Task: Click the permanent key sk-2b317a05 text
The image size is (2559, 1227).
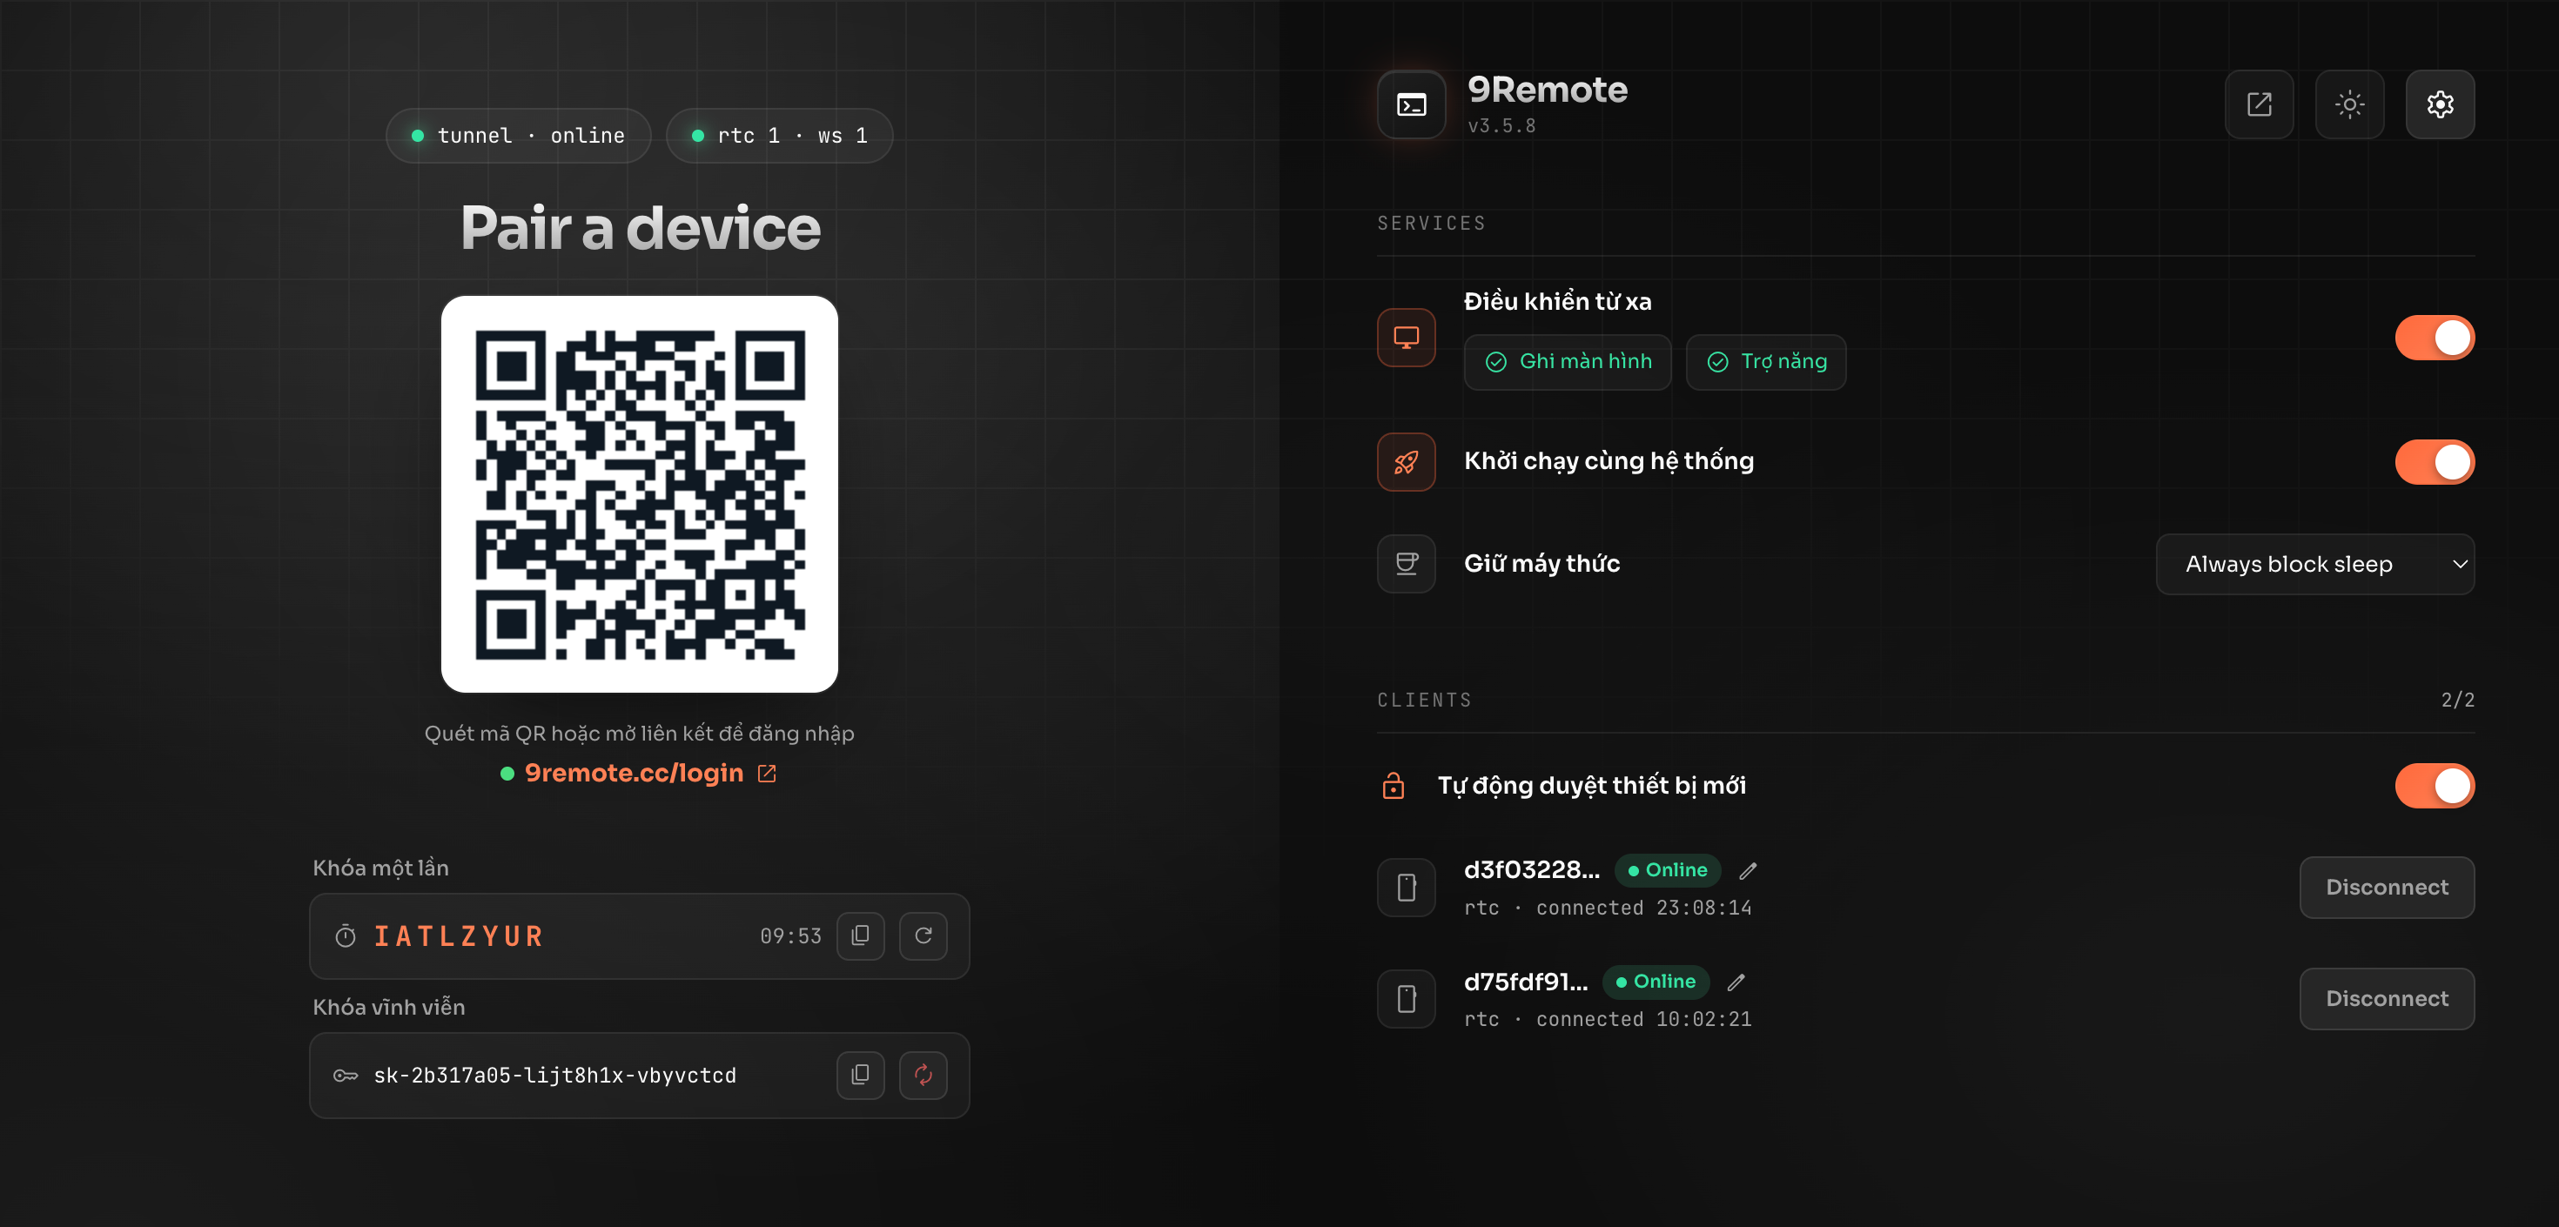Action: [x=554, y=1075]
